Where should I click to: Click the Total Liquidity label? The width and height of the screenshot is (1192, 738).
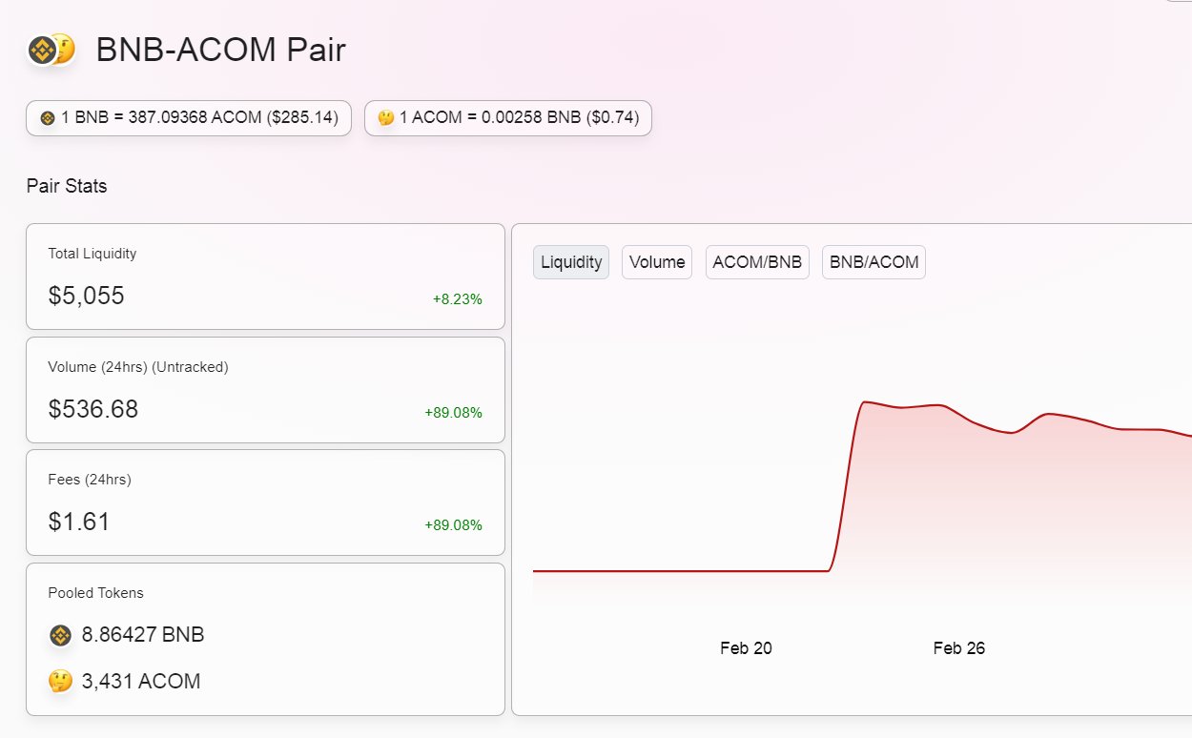pyautogui.click(x=92, y=254)
